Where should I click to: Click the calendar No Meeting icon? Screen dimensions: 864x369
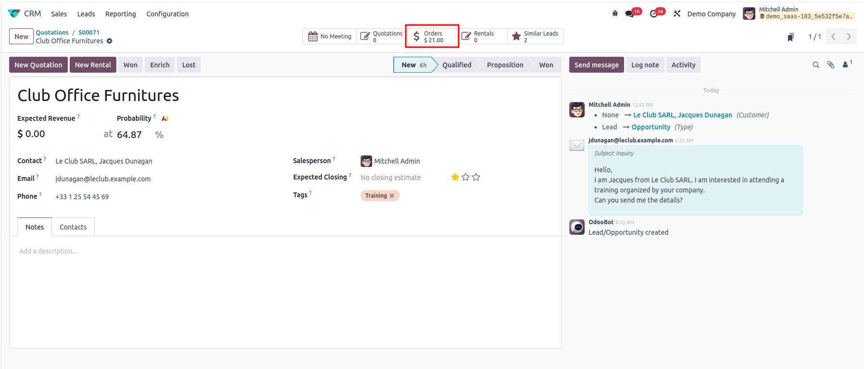point(313,37)
